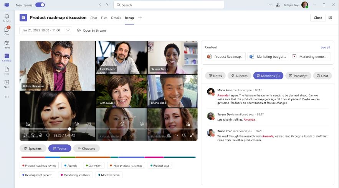Open Teams in the left sidebar
Screen dimensions: 339x188
pyautogui.click(x=7, y=44)
